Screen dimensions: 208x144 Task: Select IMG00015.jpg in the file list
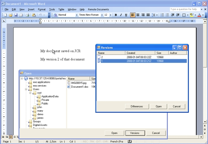coord(79,83)
